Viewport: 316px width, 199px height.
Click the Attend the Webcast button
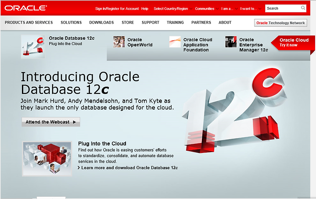coord(51,122)
